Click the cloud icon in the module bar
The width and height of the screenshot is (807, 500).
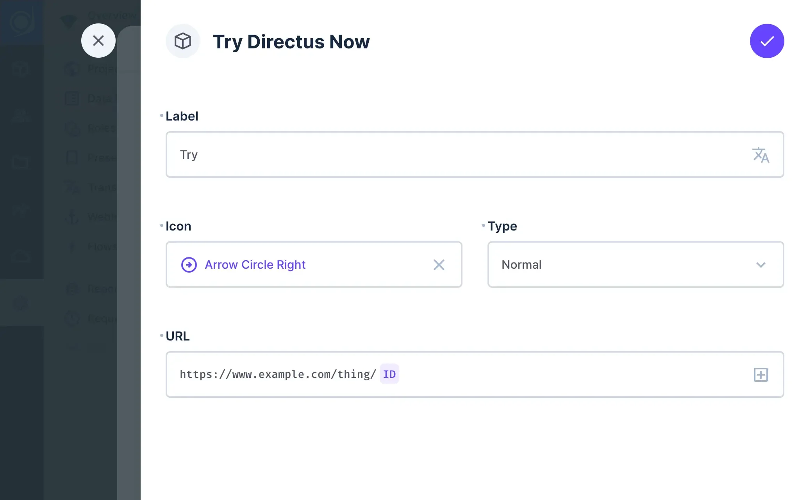[21, 255]
